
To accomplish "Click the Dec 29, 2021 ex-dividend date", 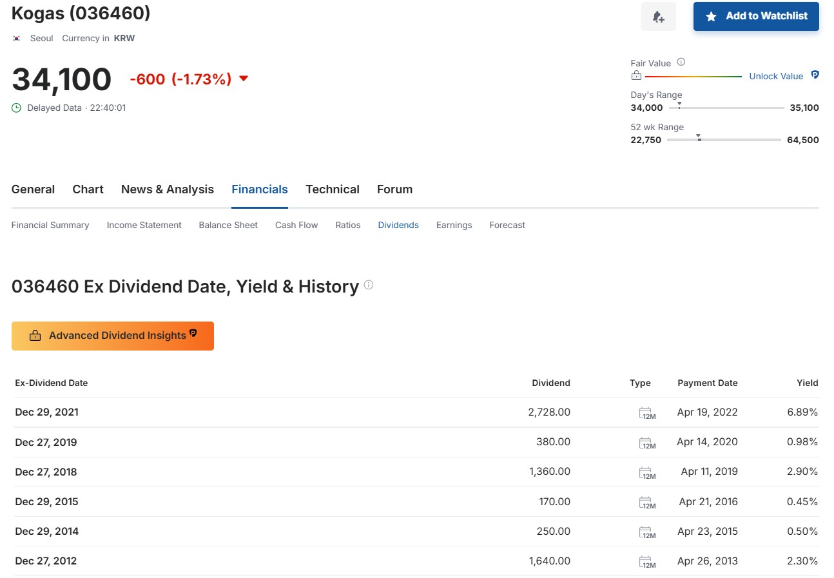I will coord(46,412).
